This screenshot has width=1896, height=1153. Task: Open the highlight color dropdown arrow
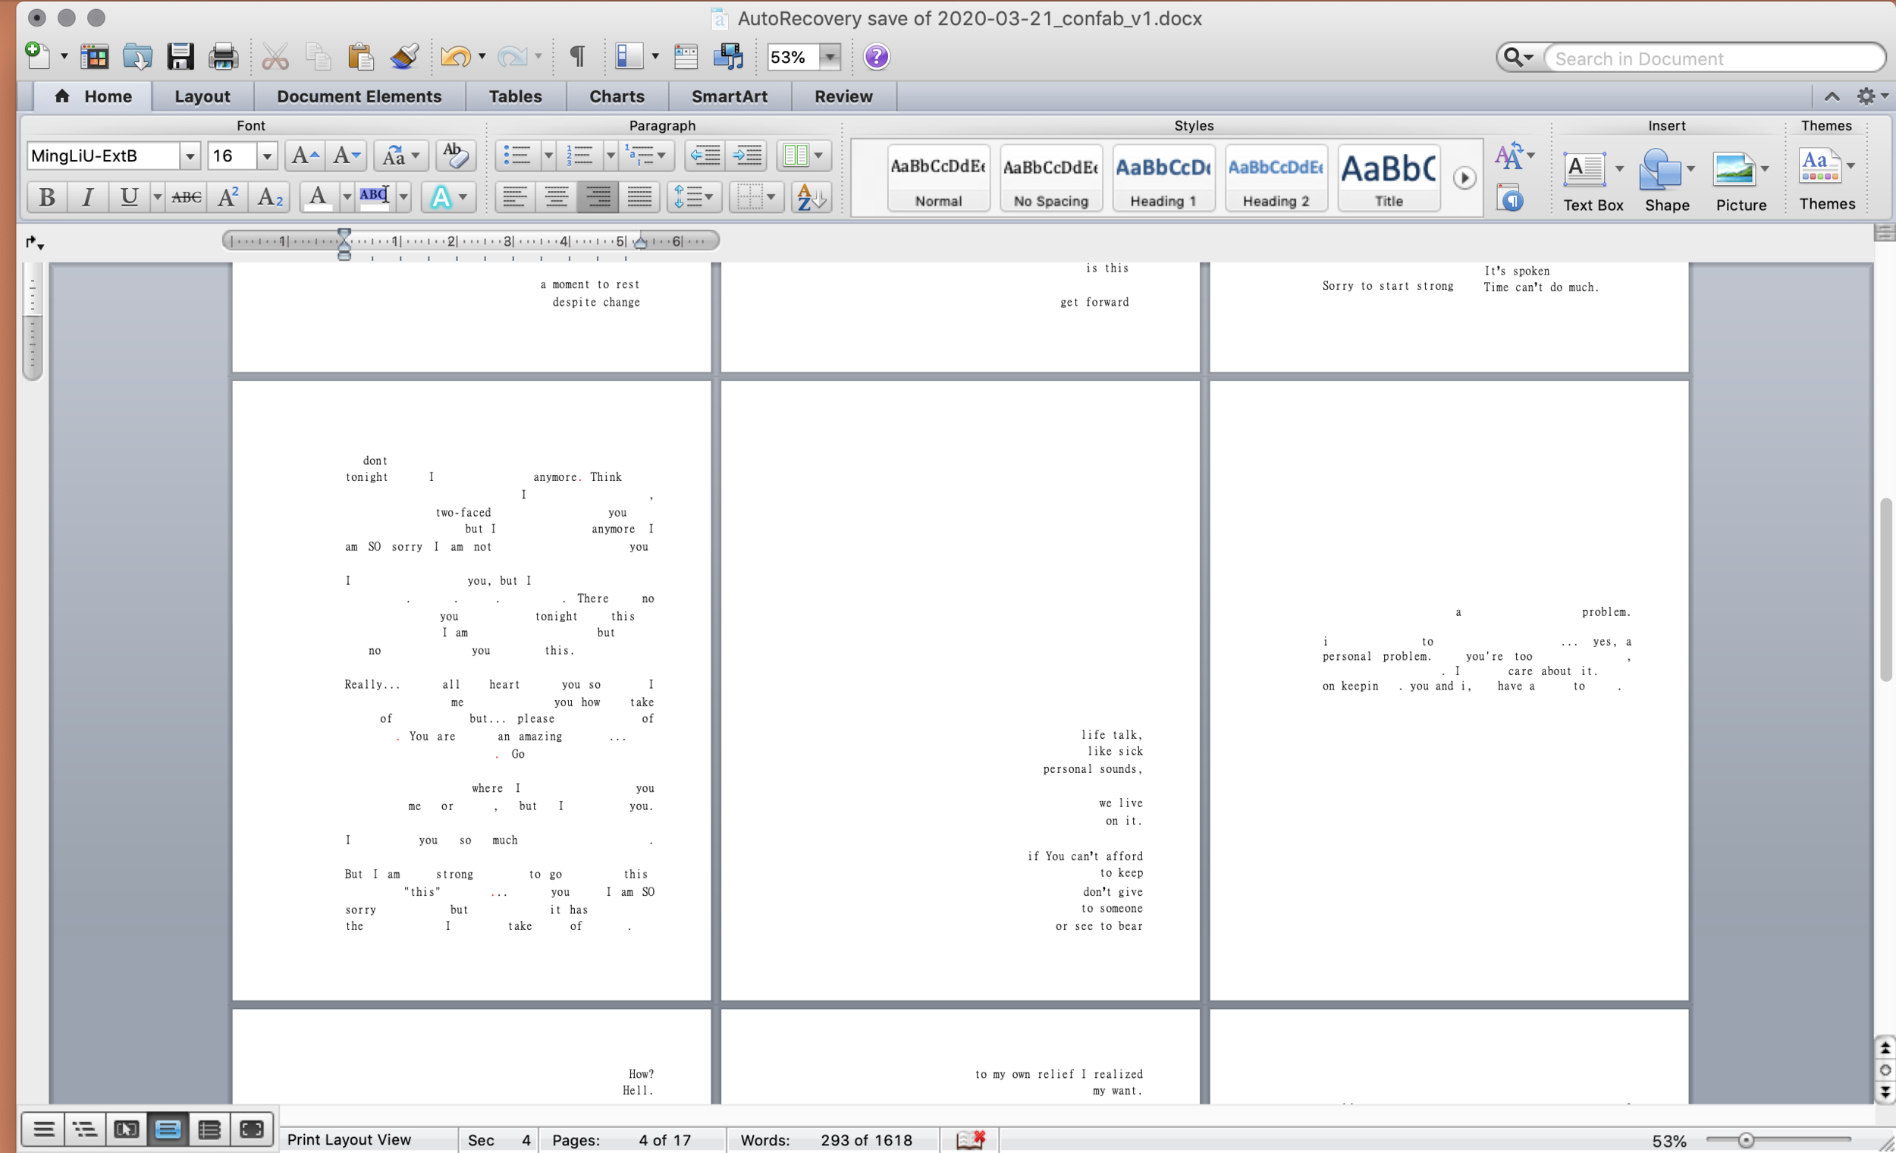click(x=404, y=197)
